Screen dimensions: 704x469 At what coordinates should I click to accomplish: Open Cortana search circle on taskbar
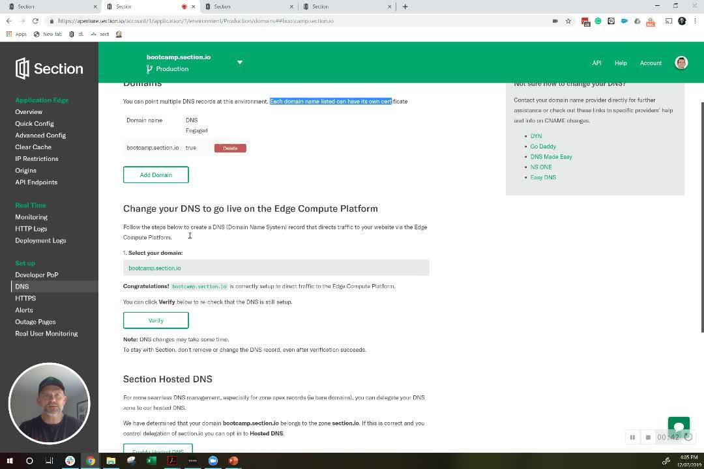coord(29,461)
